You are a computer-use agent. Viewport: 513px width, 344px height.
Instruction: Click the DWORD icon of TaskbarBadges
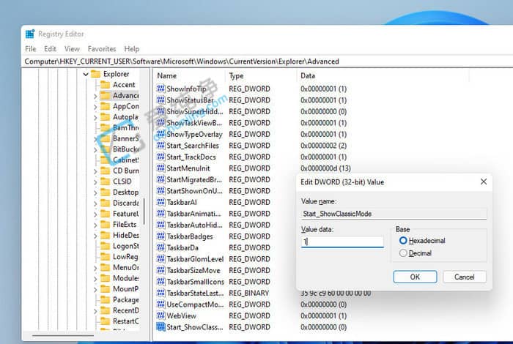[161, 236]
